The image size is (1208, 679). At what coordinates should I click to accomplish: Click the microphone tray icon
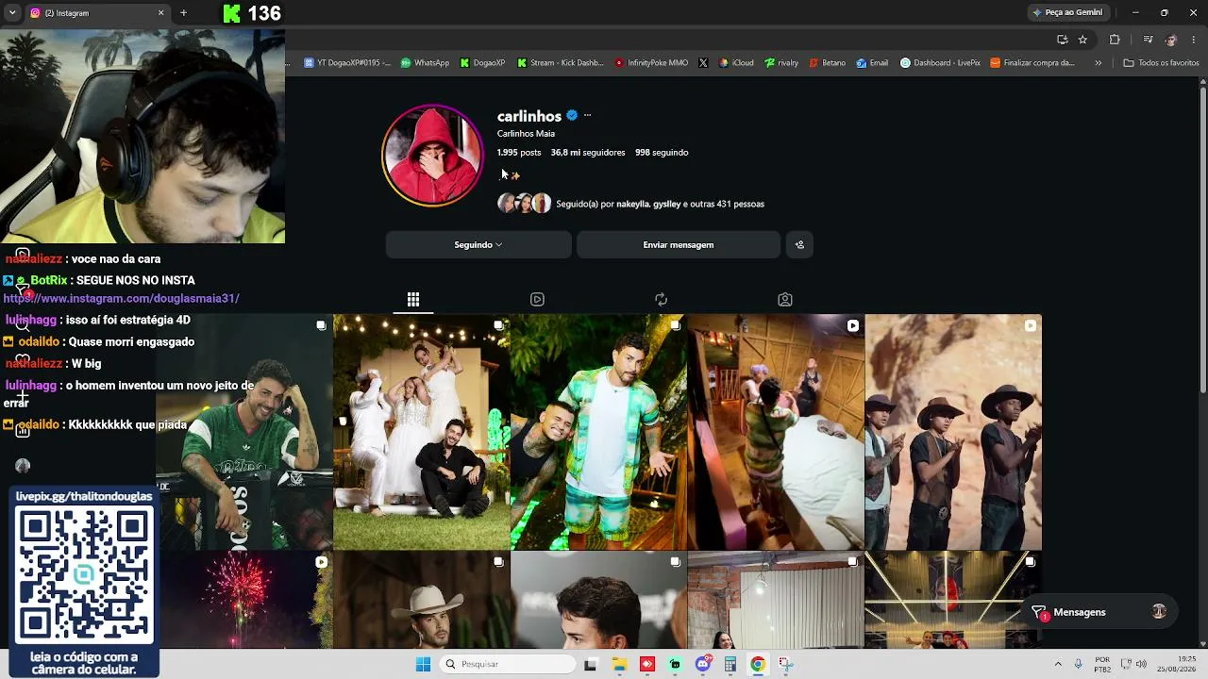point(1078,664)
